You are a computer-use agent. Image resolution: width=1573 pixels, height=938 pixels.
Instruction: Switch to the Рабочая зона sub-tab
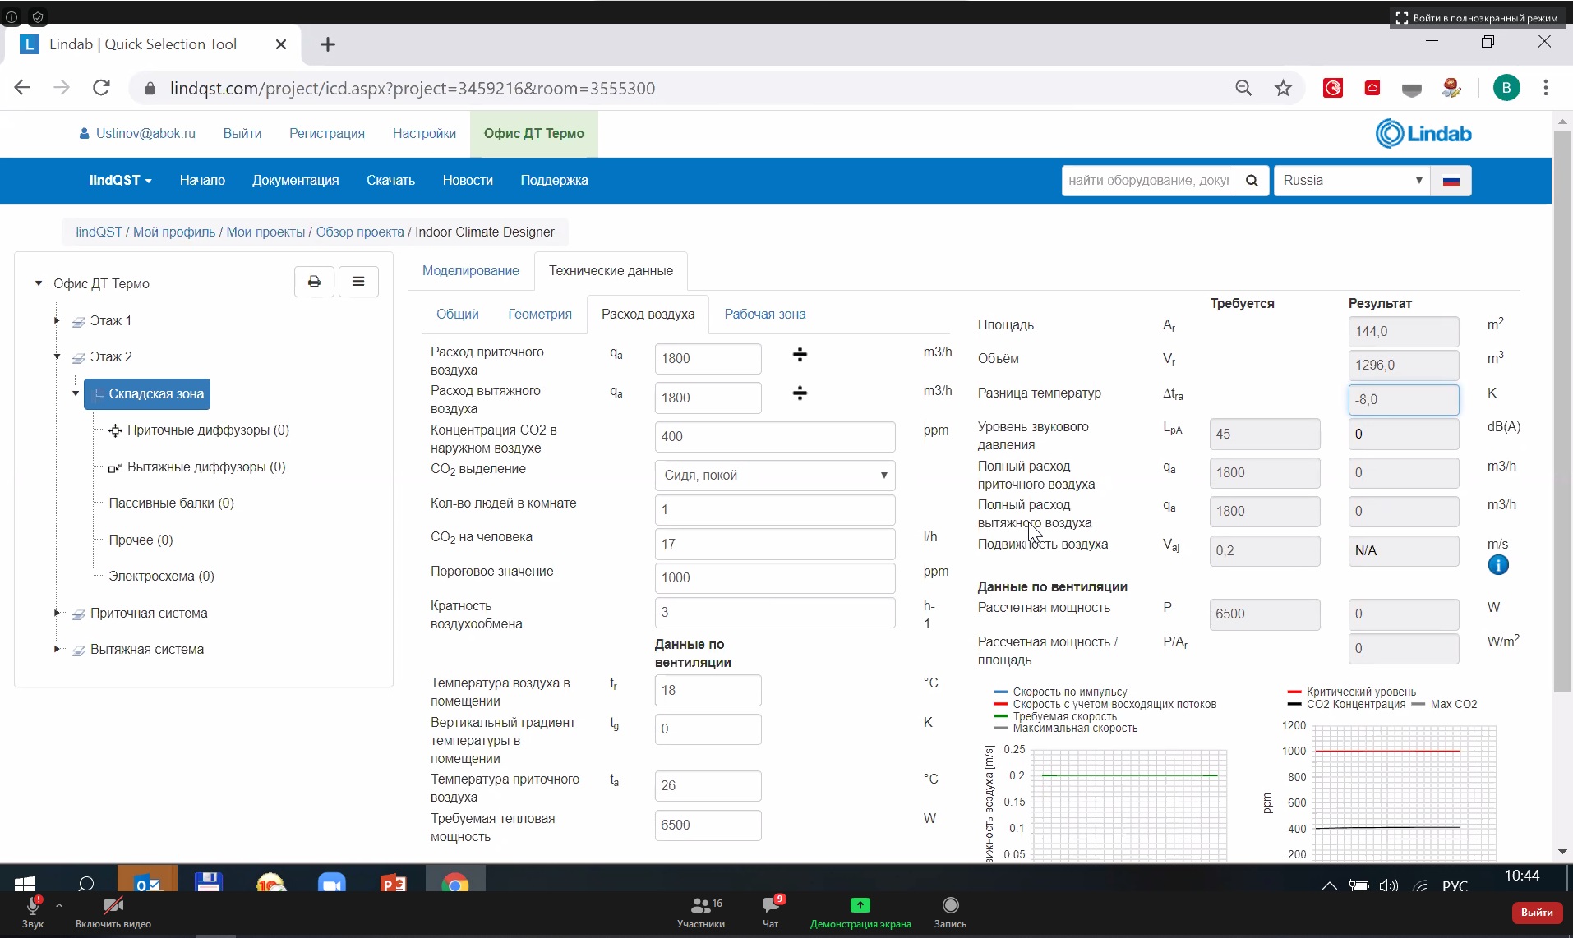pyautogui.click(x=765, y=315)
